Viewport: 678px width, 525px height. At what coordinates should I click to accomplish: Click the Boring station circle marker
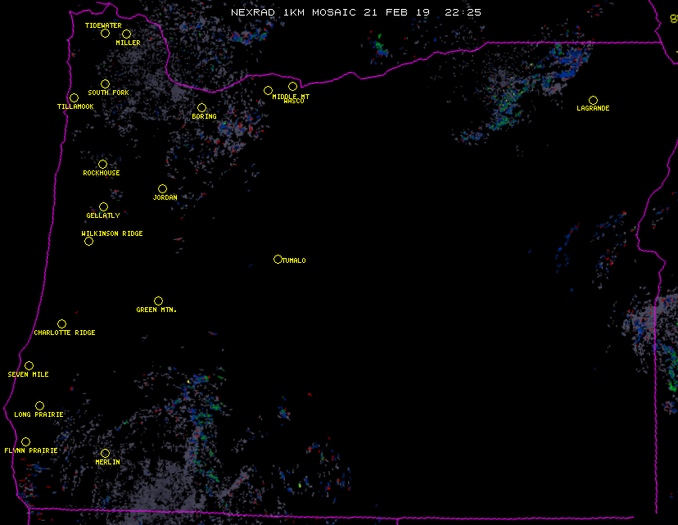[x=201, y=108]
